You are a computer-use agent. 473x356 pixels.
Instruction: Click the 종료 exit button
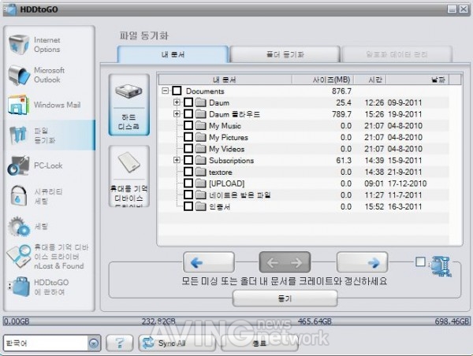tap(259, 343)
